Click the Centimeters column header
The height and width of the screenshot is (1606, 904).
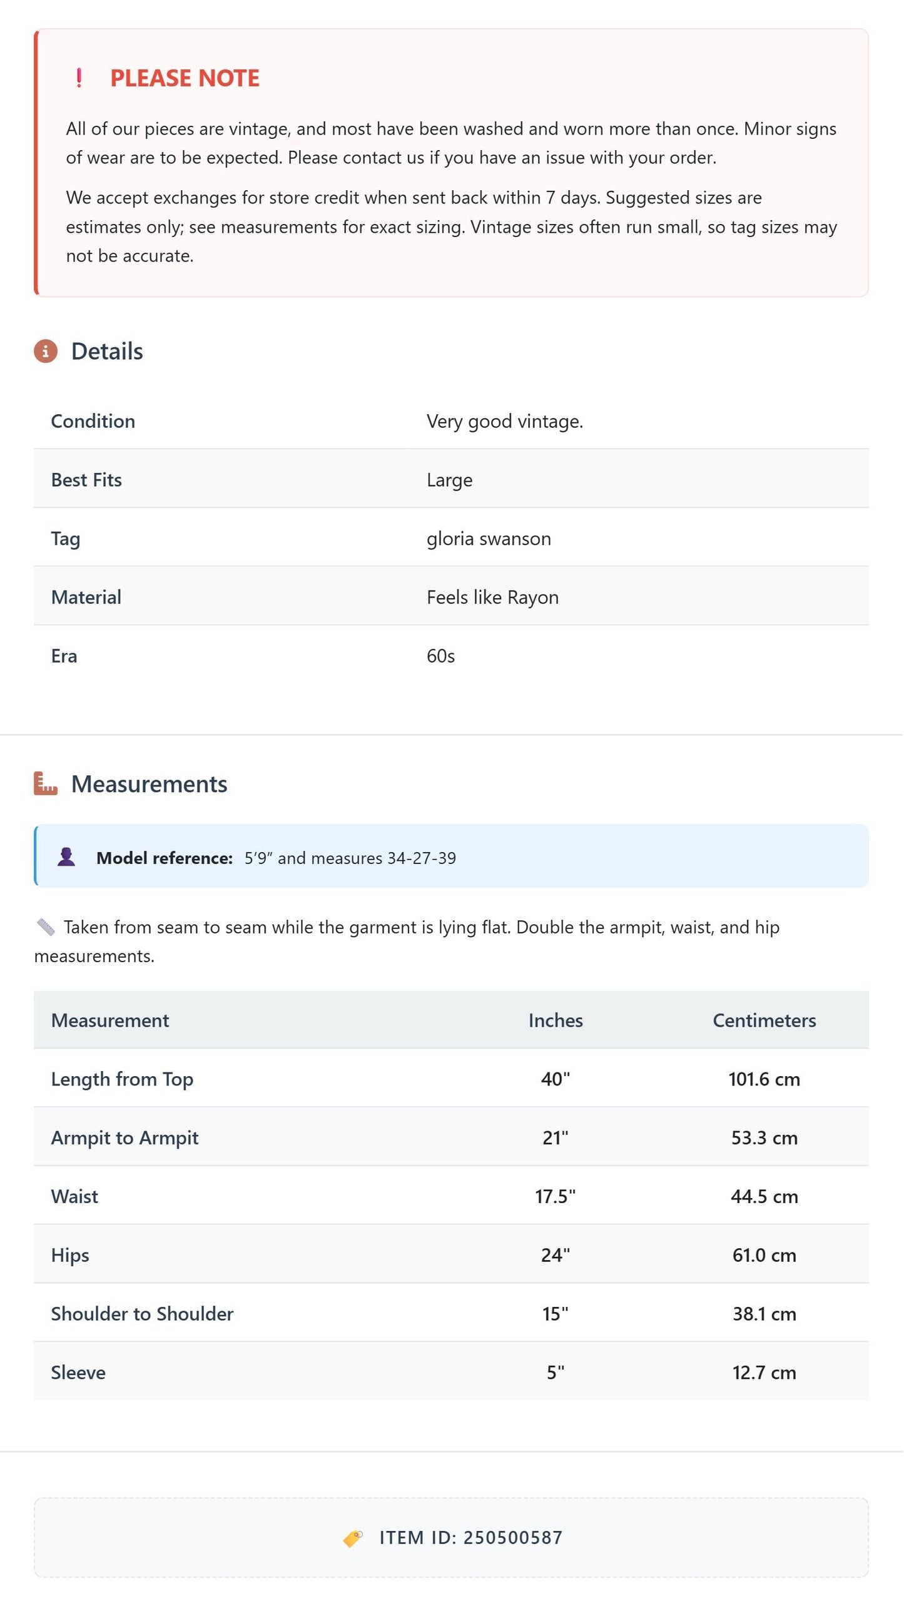click(x=764, y=1020)
